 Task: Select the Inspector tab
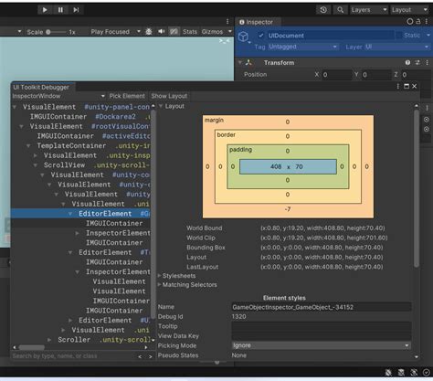coord(257,22)
